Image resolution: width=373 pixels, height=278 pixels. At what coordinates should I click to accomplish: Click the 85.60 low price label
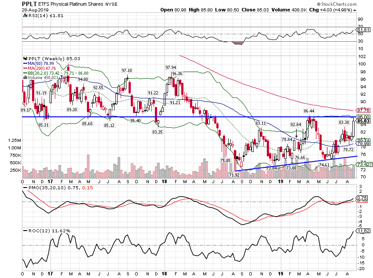(x=87, y=124)
